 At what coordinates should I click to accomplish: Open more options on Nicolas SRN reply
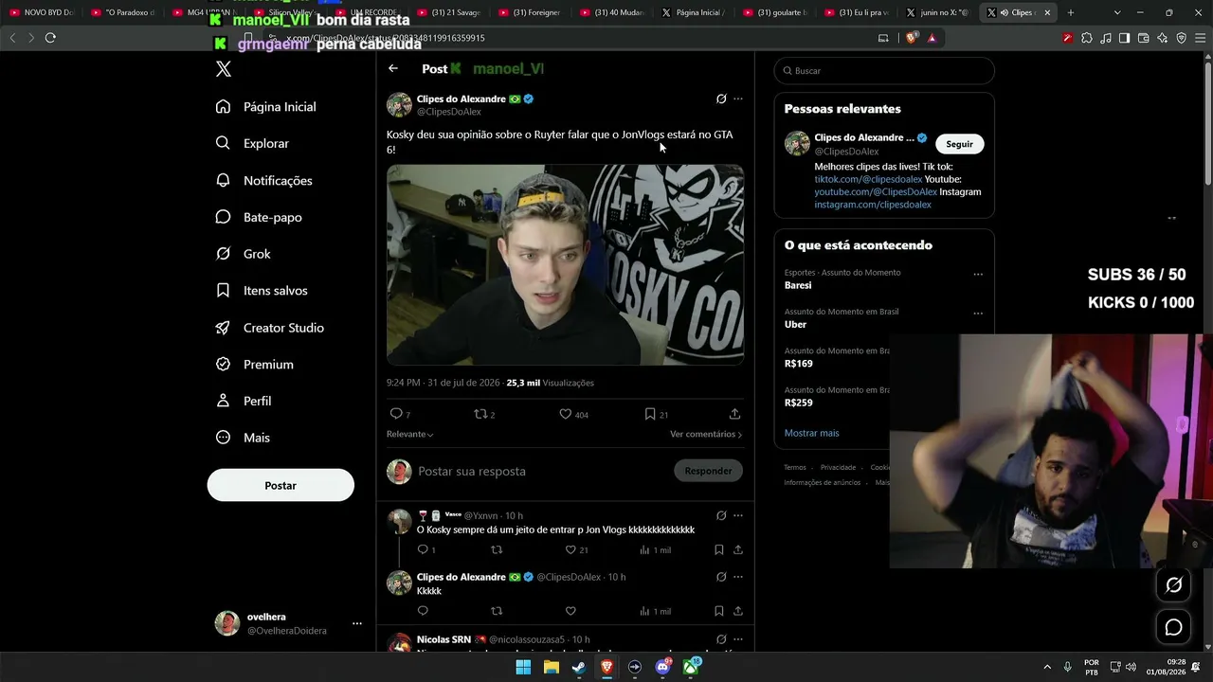pos(738,639)
